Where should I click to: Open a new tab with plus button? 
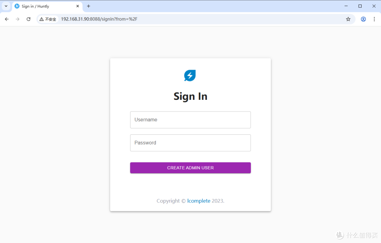[x=89, y=6]
